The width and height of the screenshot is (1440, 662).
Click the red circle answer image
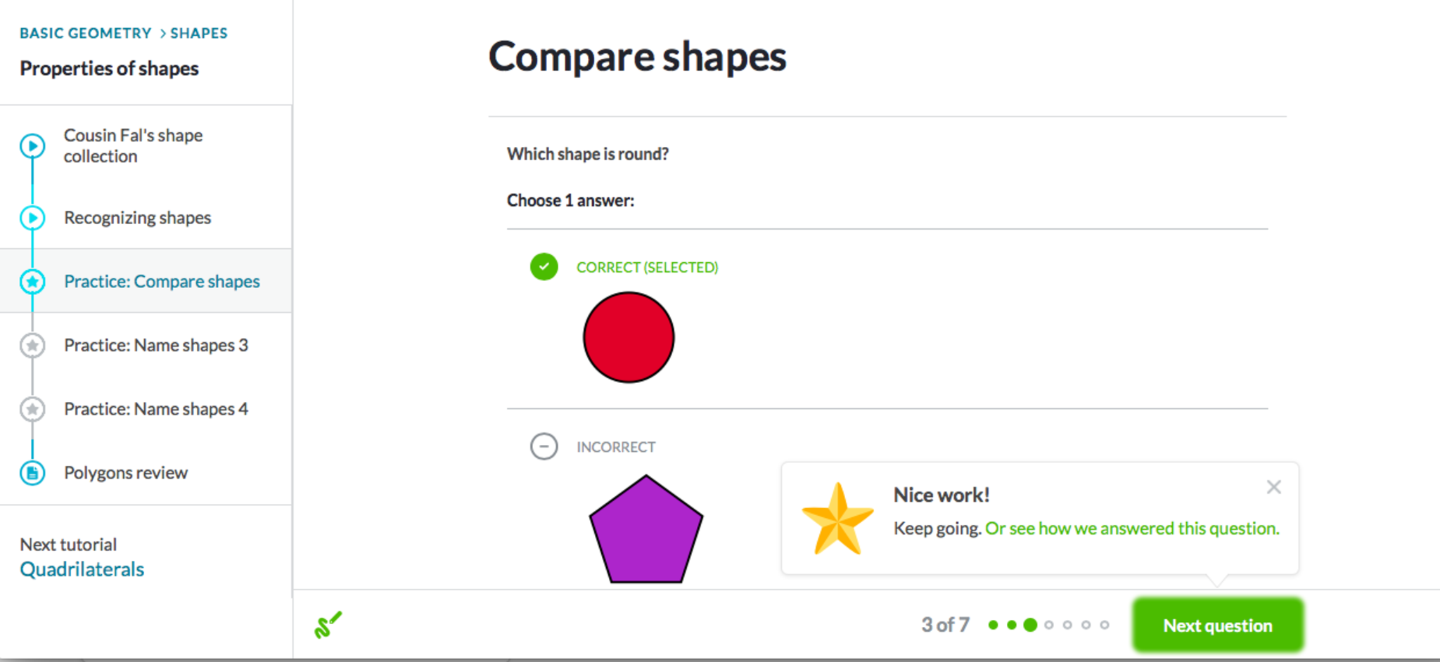(x=629, y=337)
